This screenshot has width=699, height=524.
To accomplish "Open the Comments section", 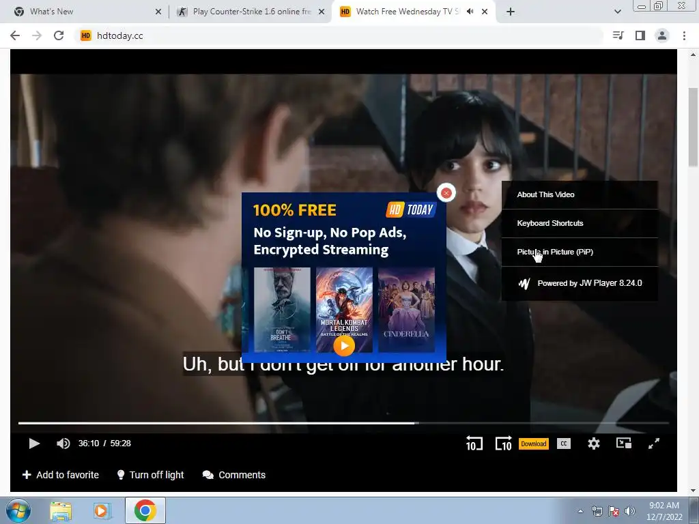I will [x=233, y=475].
